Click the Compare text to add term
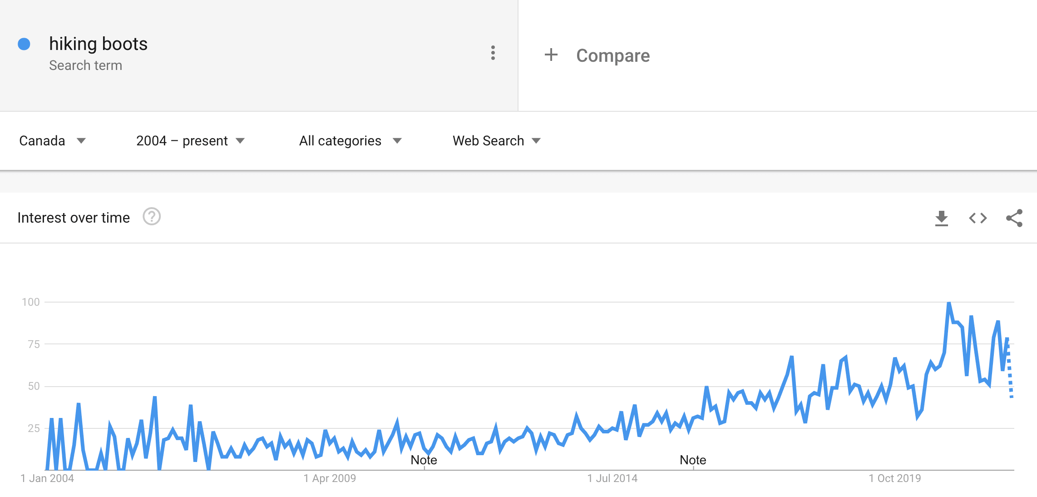The height and width of the screenshot is (497, 1037). pos(613,55)
